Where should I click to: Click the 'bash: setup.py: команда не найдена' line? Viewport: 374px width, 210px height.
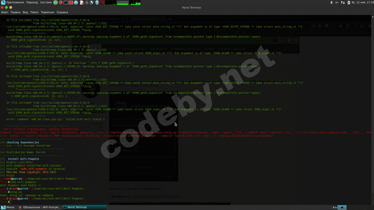[x=27, y=195]
